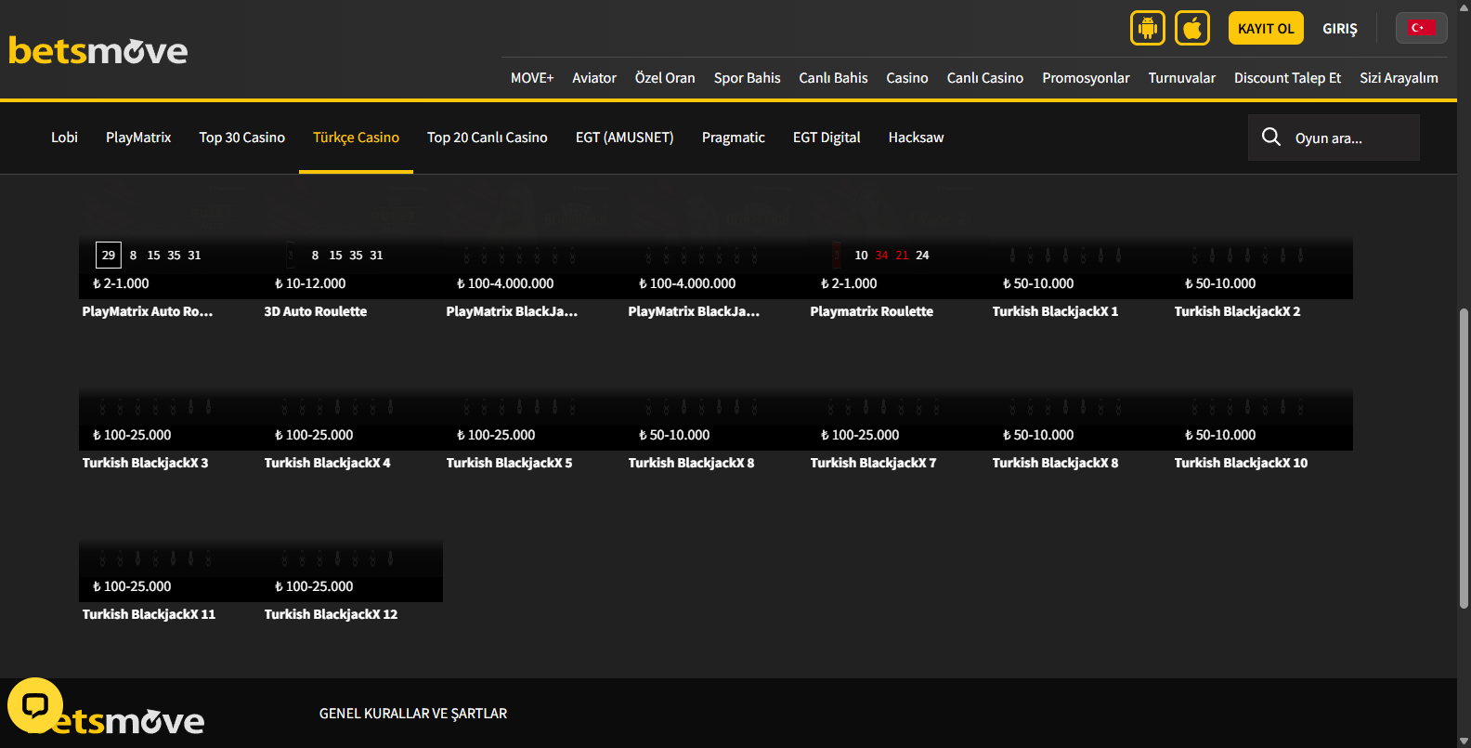Image resolution: width=1471 pixels, height=748 pixels.
Task: Select the Turkish BlackjackX 12 game
Action: tap(331, 614)
